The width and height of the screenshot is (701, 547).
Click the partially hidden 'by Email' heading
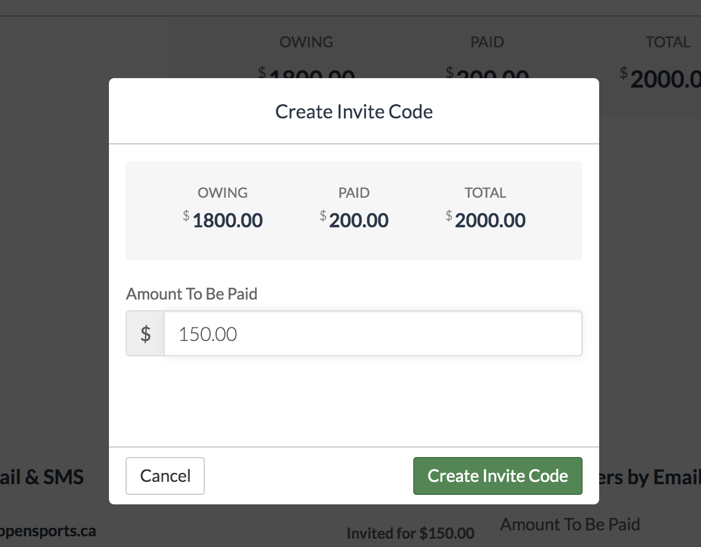coord(650,477)
